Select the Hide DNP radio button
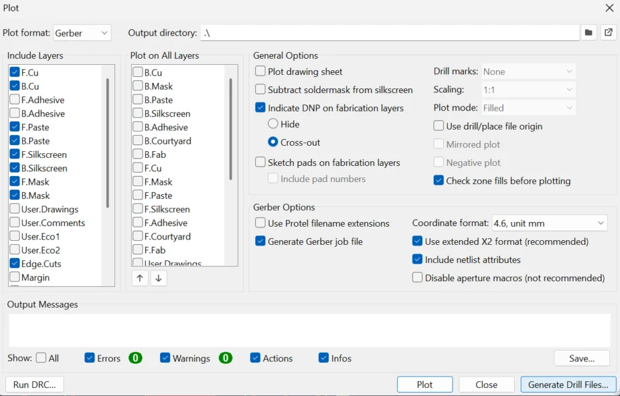Image resolution: width=620 pixels, height=396 pixels. pos(273,124)
